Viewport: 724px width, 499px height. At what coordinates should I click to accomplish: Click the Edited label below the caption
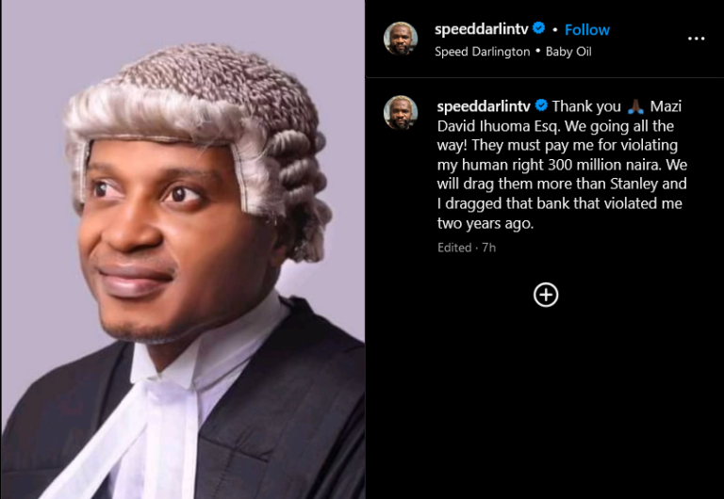coord(454,248)
